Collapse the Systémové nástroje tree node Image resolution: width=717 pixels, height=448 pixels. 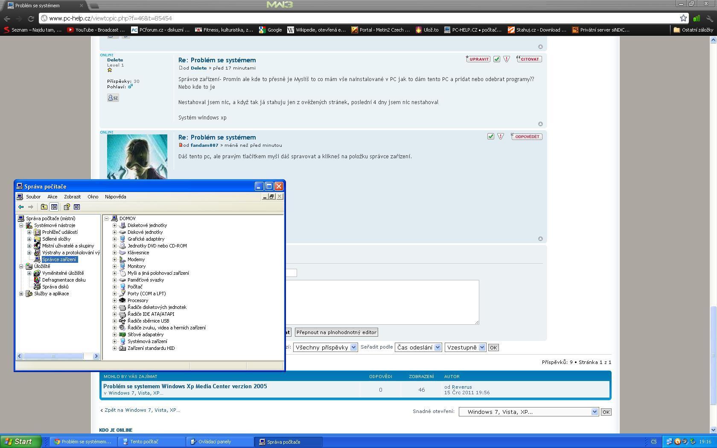[x=21, y=225]
